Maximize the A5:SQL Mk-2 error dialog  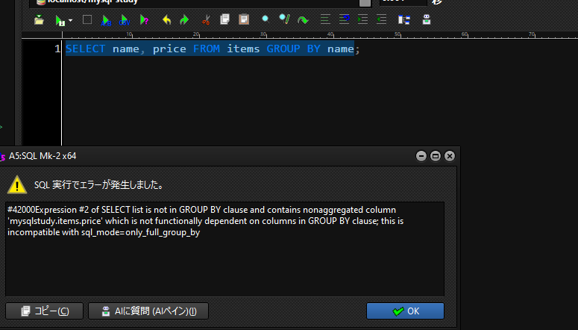(436, 156)
